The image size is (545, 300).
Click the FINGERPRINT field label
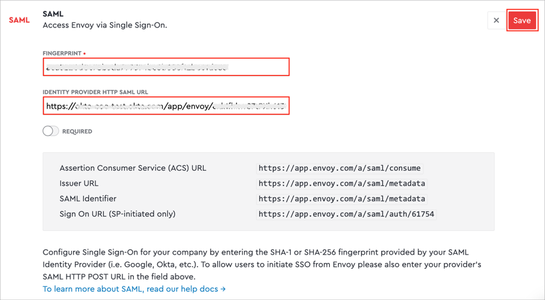coord(62,54)
